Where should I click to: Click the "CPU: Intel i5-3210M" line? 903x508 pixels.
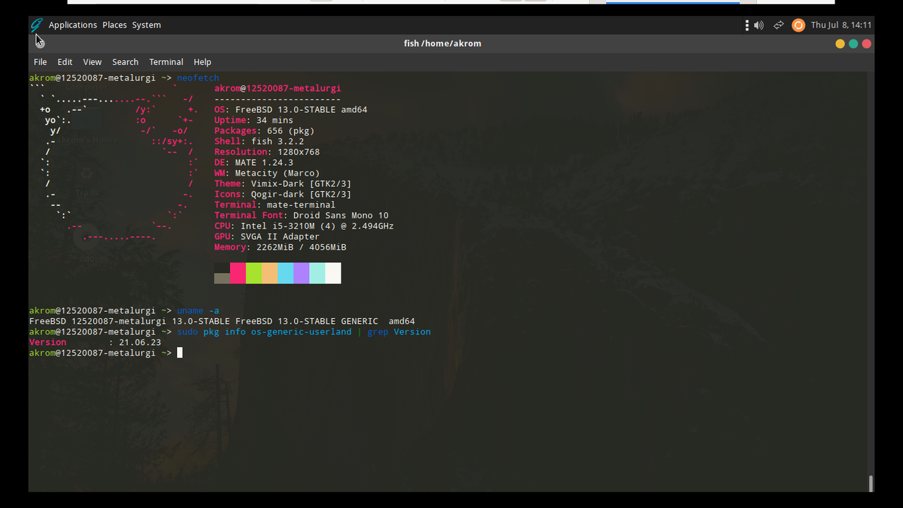(x=304, y=226)
